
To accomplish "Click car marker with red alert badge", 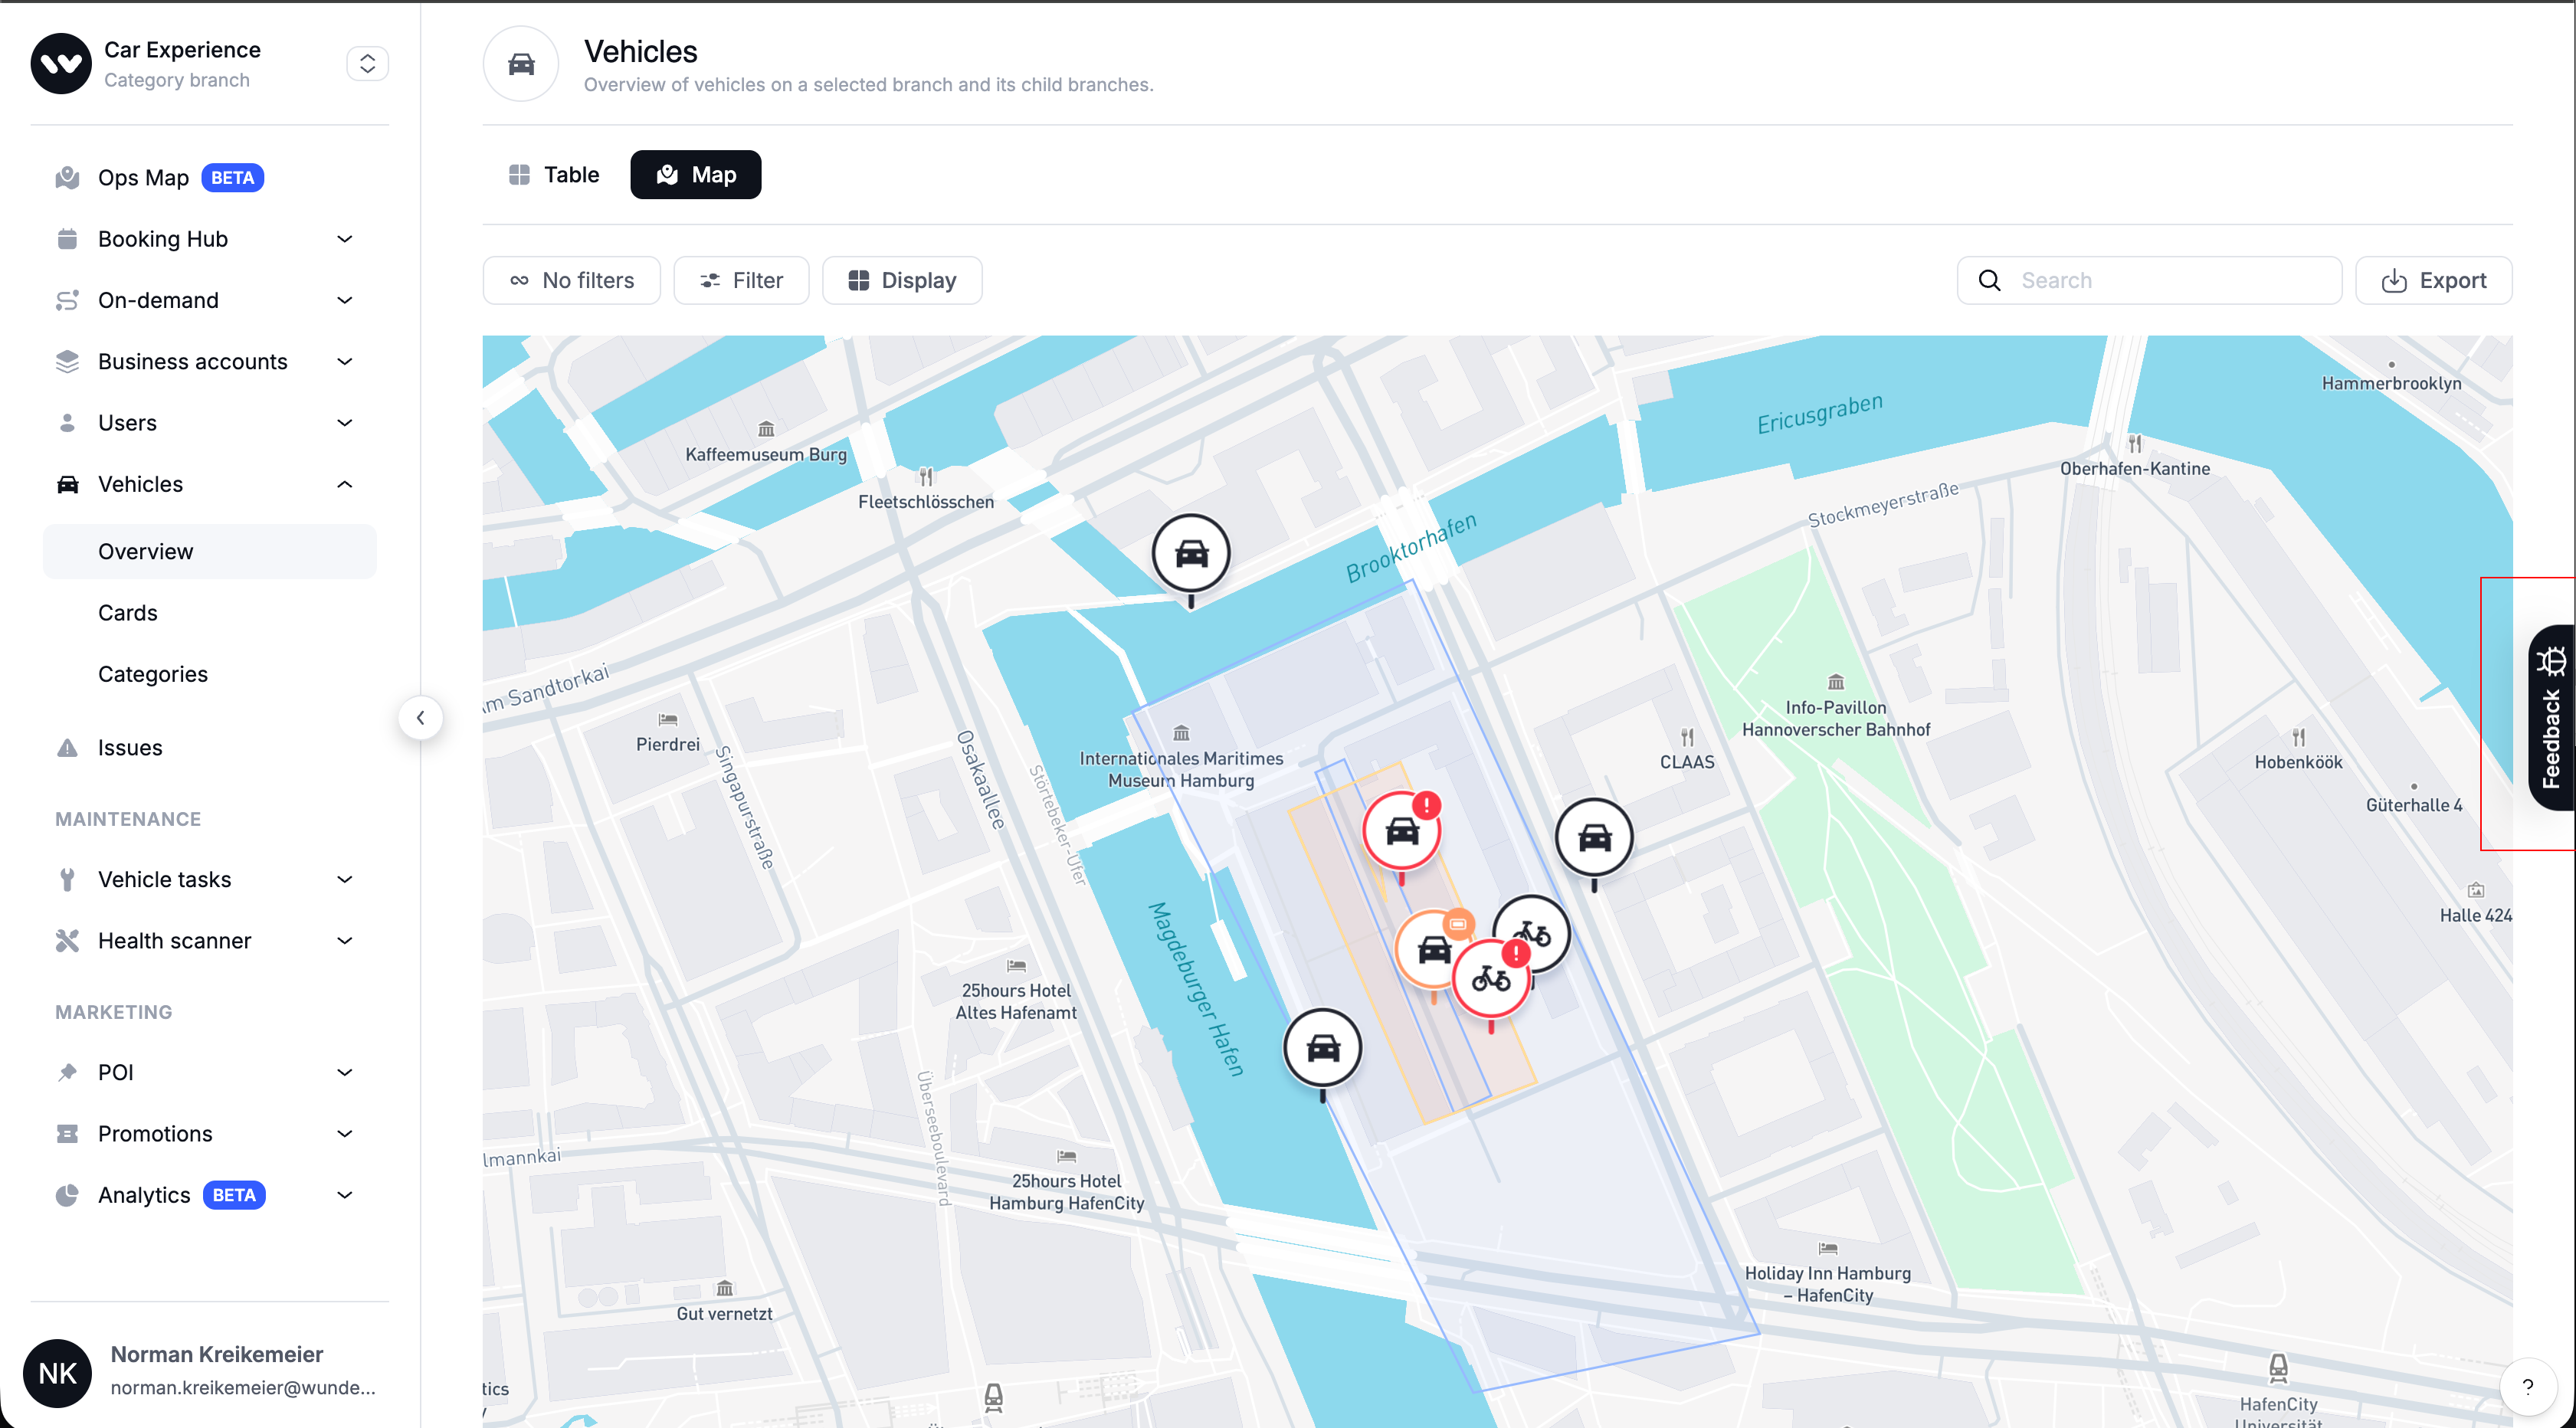I will pos(1401,831).
